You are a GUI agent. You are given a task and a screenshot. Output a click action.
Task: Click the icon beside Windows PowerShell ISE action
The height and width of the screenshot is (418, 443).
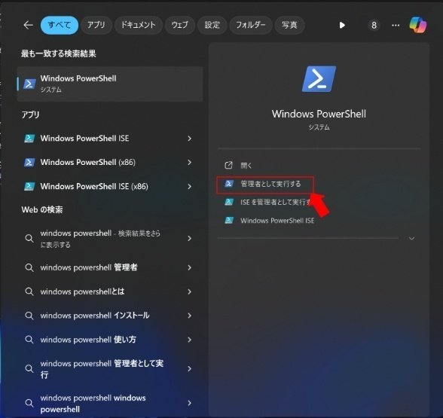click(229, 220)
